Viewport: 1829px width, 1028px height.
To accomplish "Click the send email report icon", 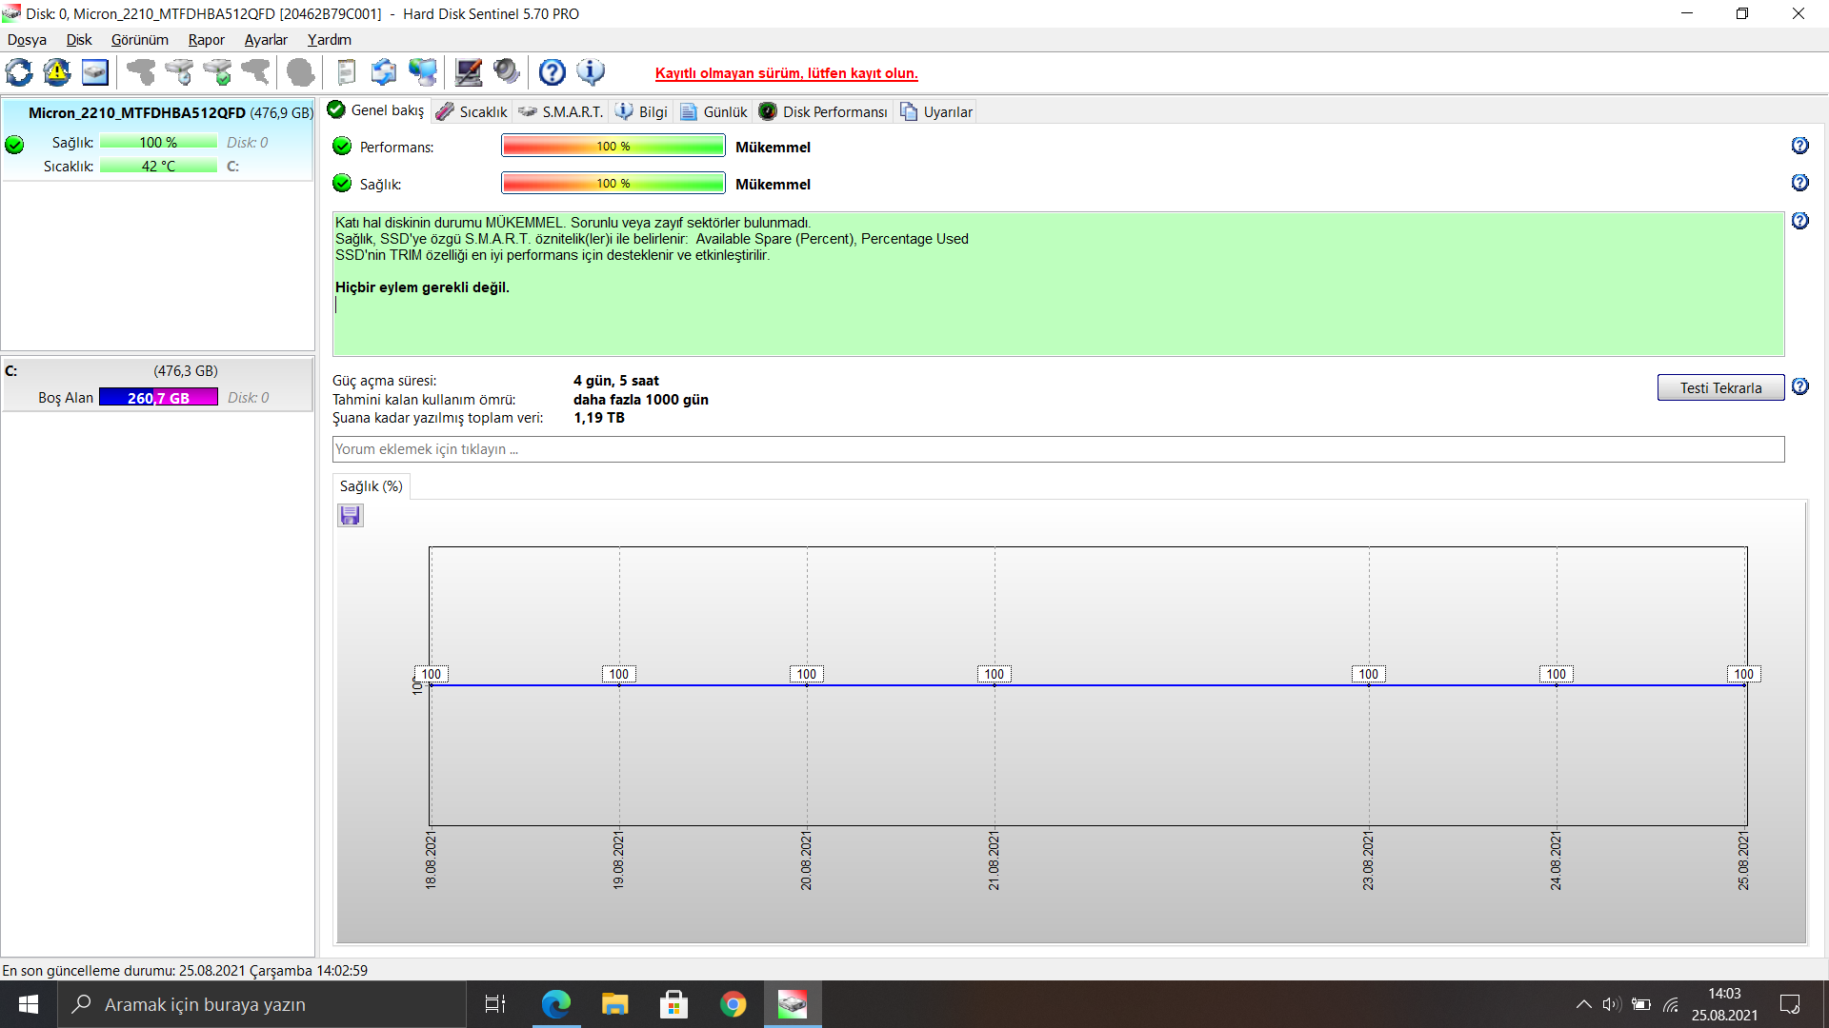I will pos(384,72).
